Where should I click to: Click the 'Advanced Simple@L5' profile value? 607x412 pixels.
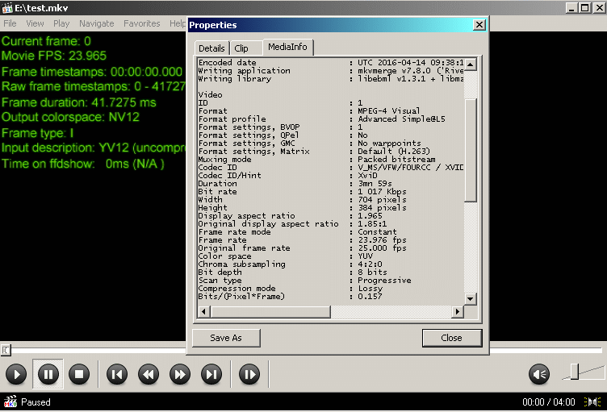click(401, 119)
